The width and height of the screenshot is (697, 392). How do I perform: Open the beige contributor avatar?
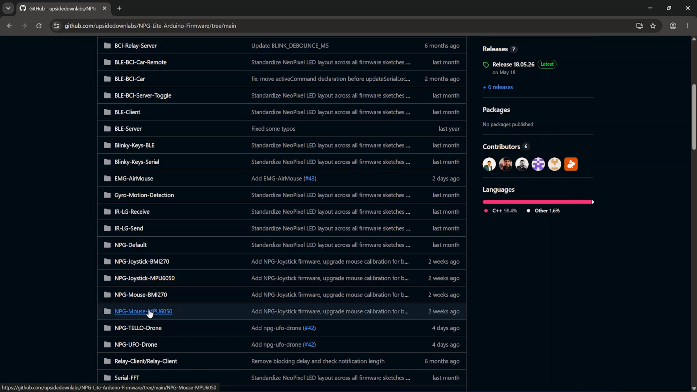pos(554,164)
